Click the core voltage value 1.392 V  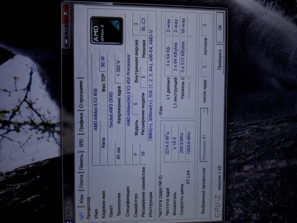(x=119, y=69)
